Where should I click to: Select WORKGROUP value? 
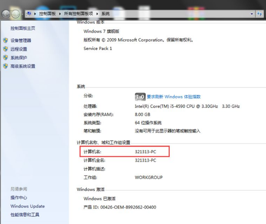point(149,177)
